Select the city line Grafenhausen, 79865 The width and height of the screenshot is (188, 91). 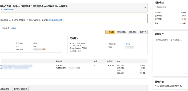[78, 48]
